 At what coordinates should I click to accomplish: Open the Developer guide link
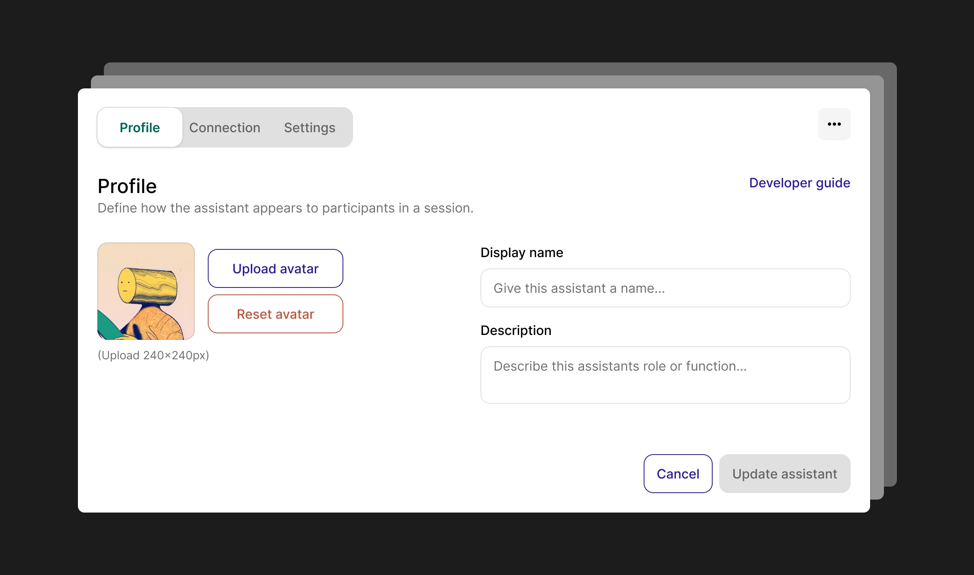click(x=799, y=183)
